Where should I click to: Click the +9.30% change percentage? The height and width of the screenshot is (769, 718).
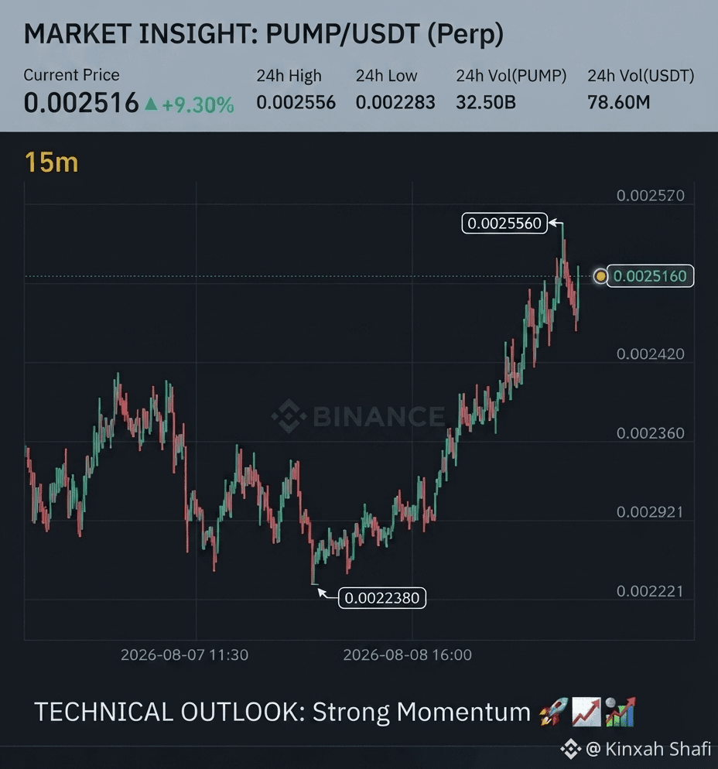(198, 104)
